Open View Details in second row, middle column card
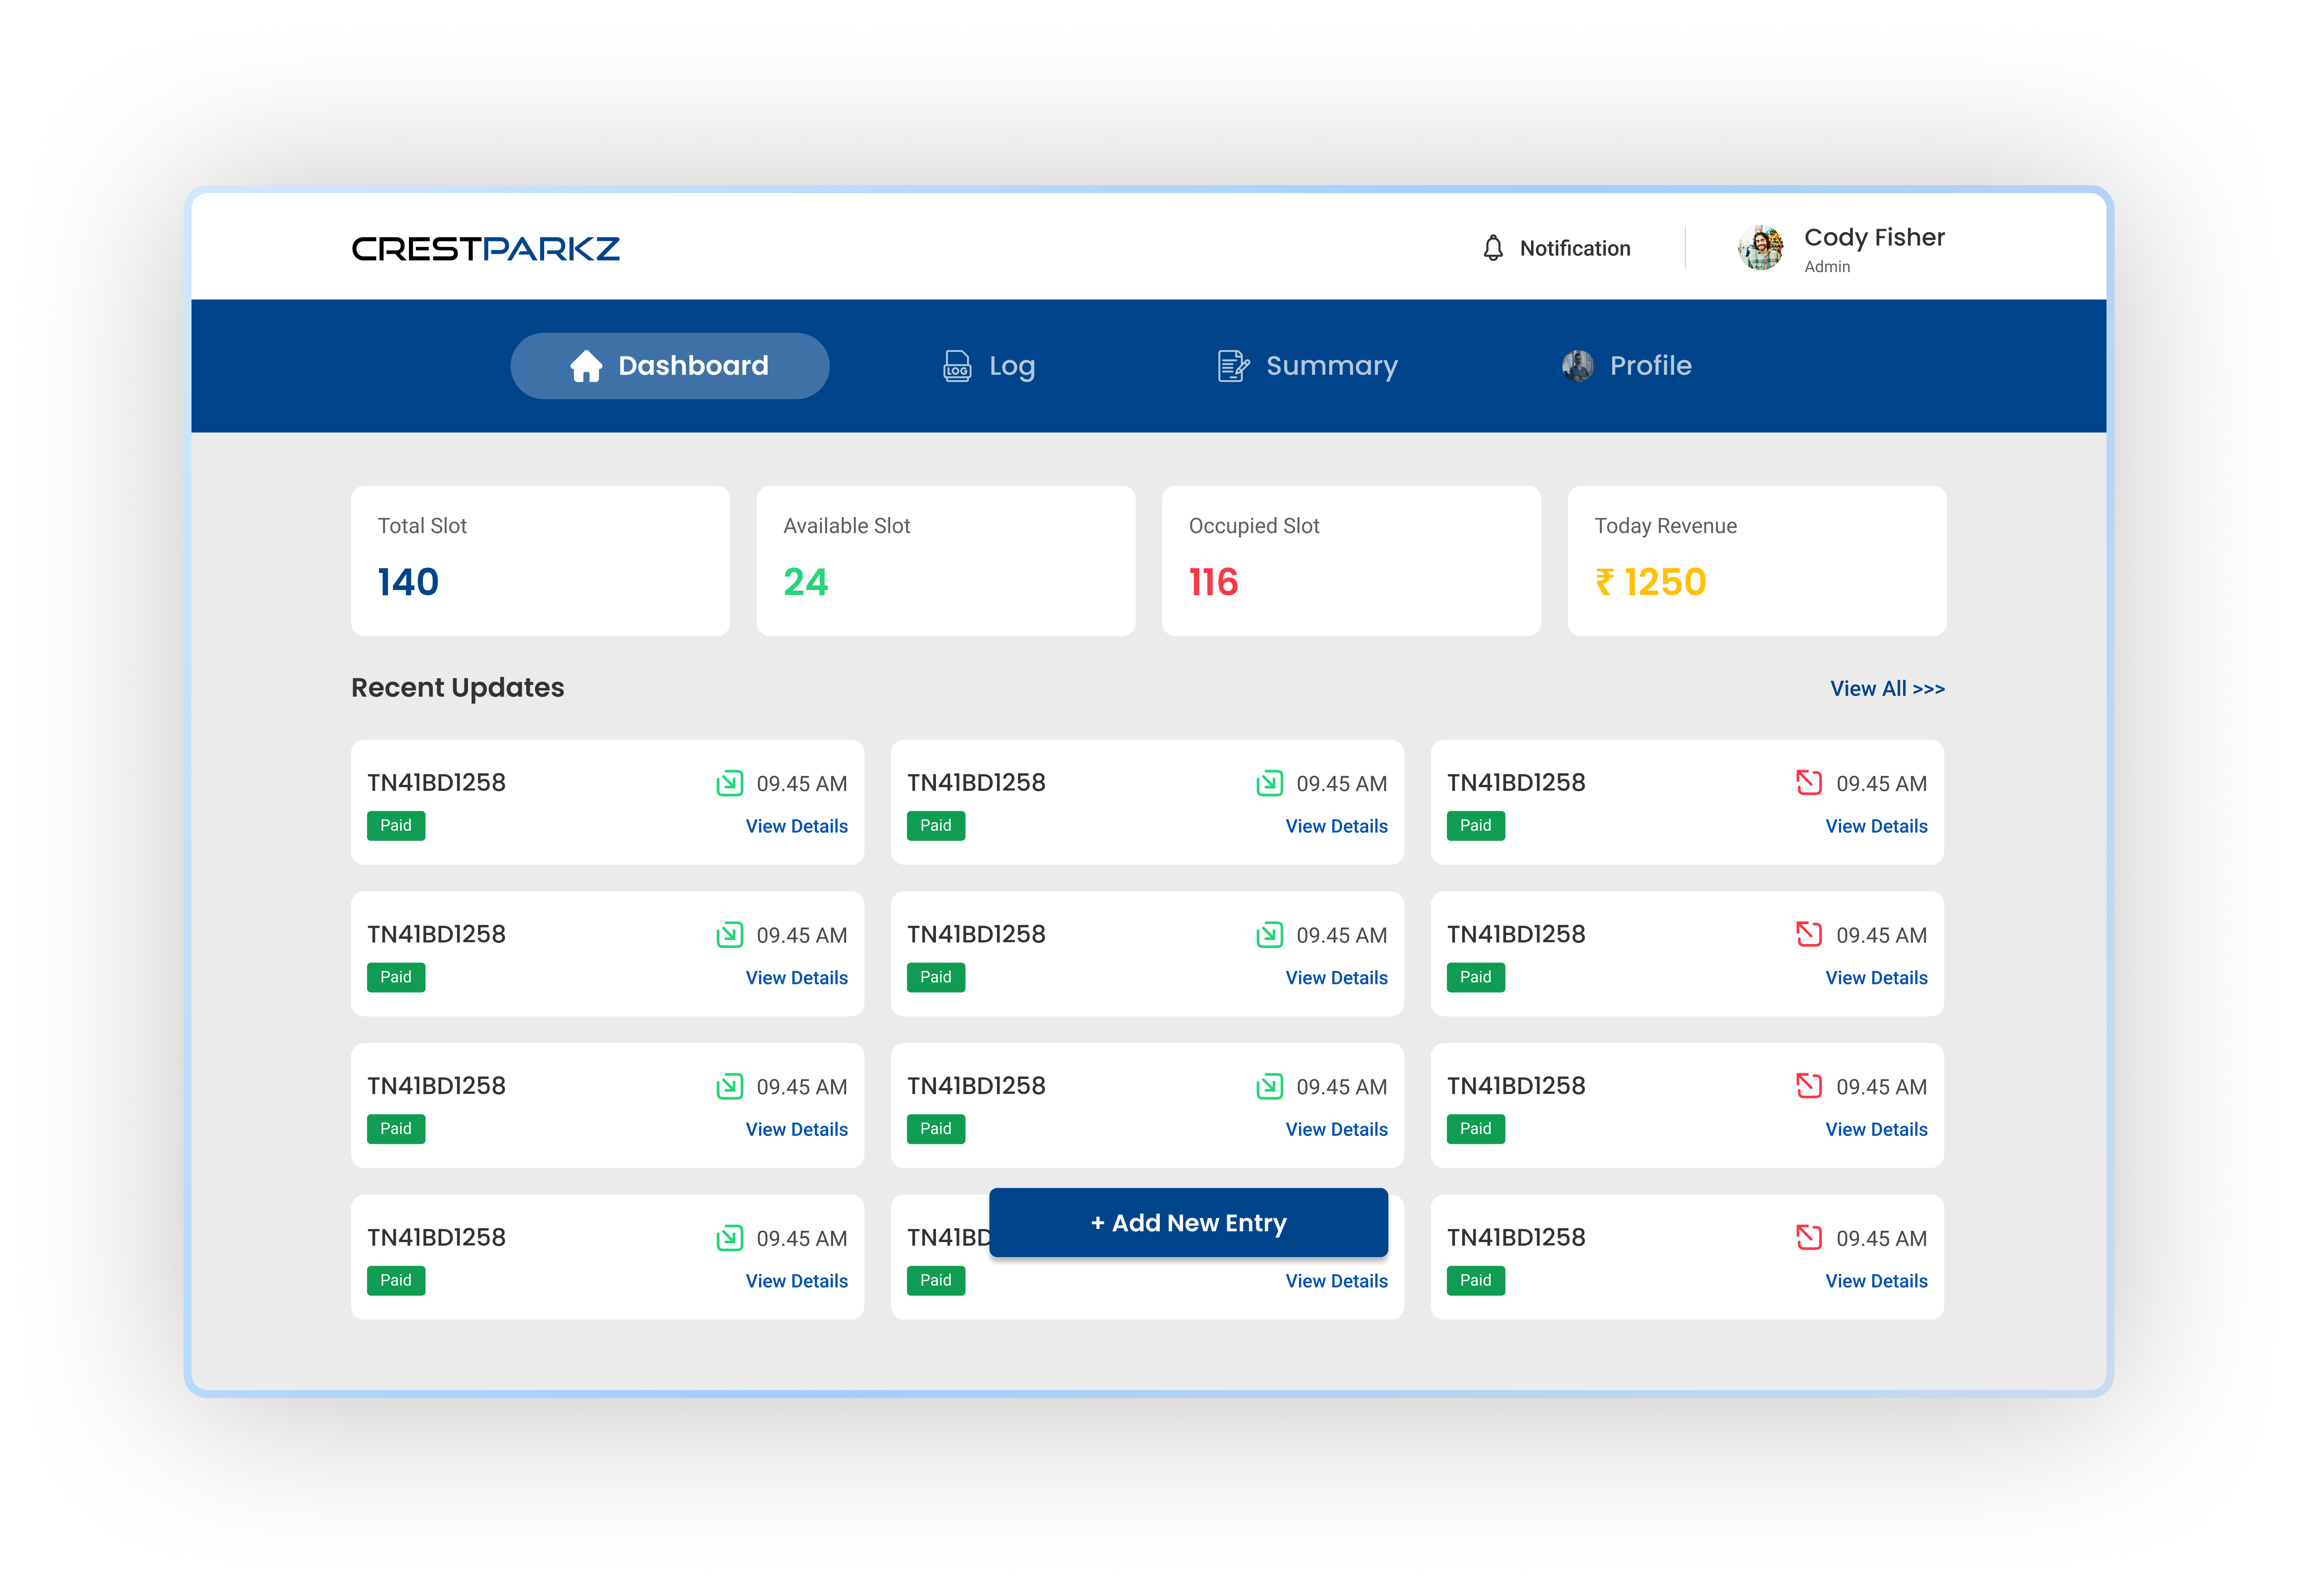Image resolution: width=2298 pixels, height=1596 pixels. (x=1337, y=978)
